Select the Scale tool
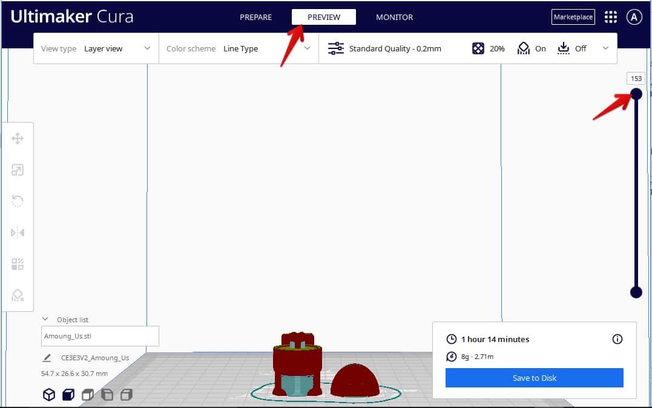The height and width of the screenshot is (408, 652). pos(18,169)
